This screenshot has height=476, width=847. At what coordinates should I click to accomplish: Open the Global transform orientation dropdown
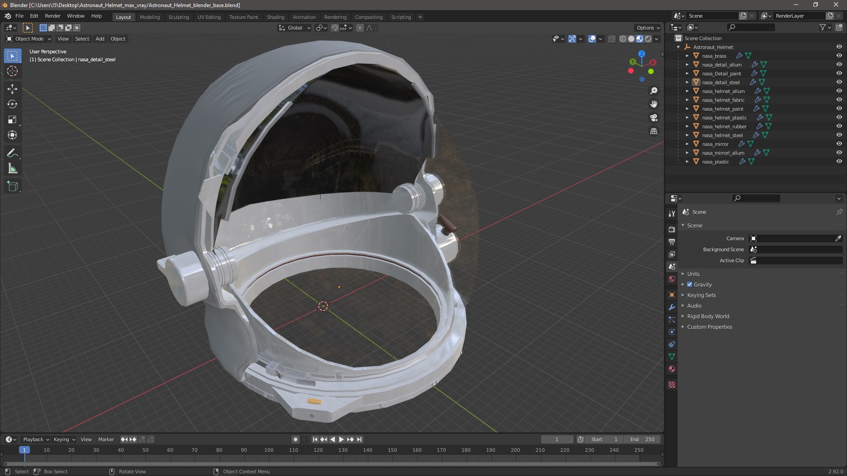pyautogui.click(x=294, y=28)
